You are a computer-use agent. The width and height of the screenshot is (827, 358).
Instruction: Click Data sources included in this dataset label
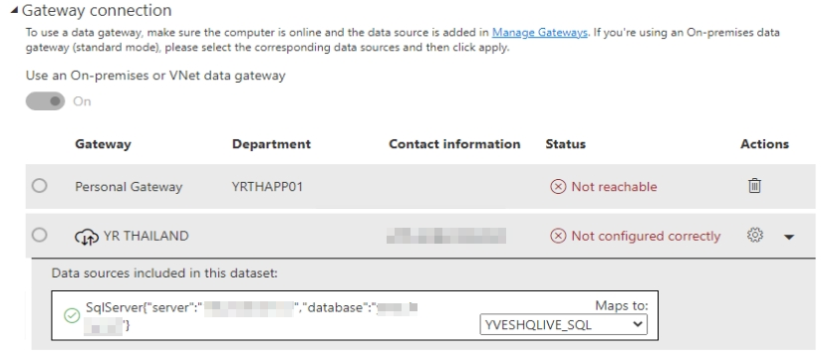[164, 273]
